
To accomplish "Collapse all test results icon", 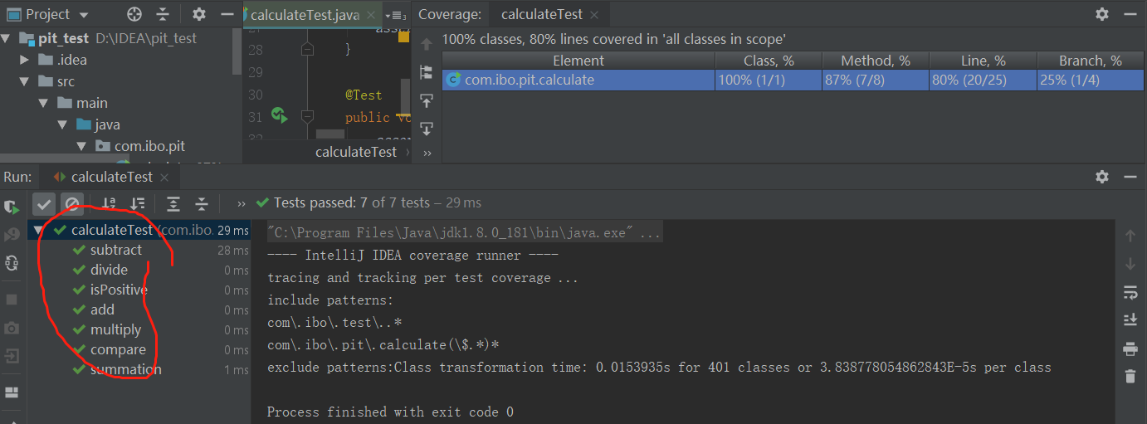I will coord(202,203).
